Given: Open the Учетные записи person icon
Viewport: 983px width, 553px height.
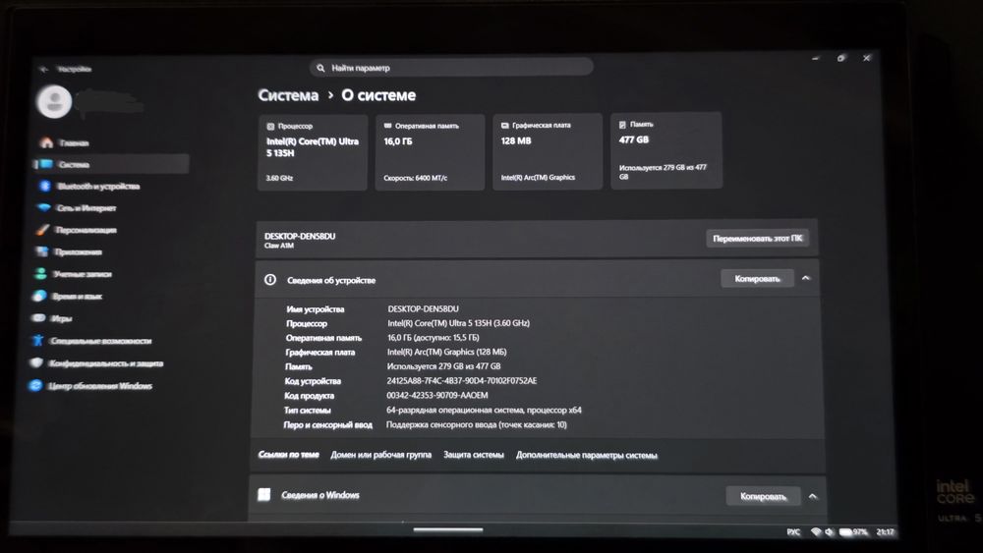Looking at the screenshot, I should (40, 274).
